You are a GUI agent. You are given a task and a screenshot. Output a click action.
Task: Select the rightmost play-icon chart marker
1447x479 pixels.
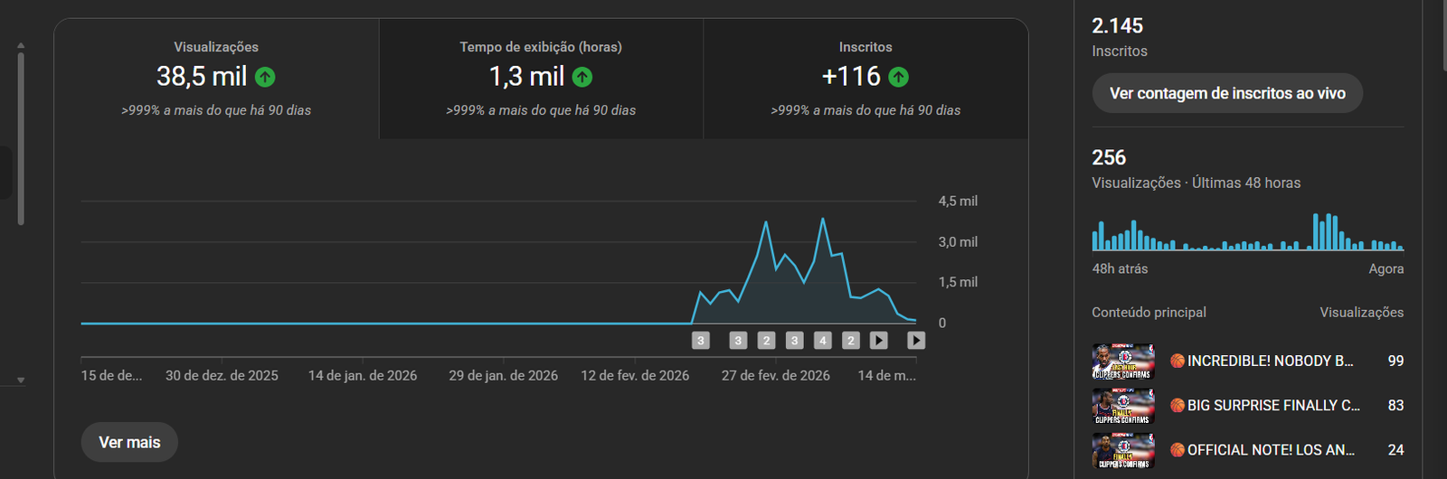(x=916, y=341)
